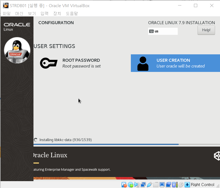Click the shared folders status icon
Image resolution: width=220 pixels, height=188 pixels.
(156, 185)
